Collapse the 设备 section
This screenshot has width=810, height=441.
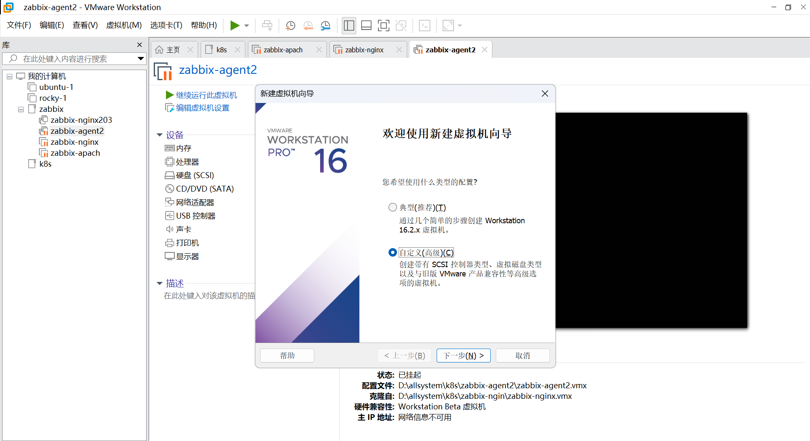tap(160, 135)
